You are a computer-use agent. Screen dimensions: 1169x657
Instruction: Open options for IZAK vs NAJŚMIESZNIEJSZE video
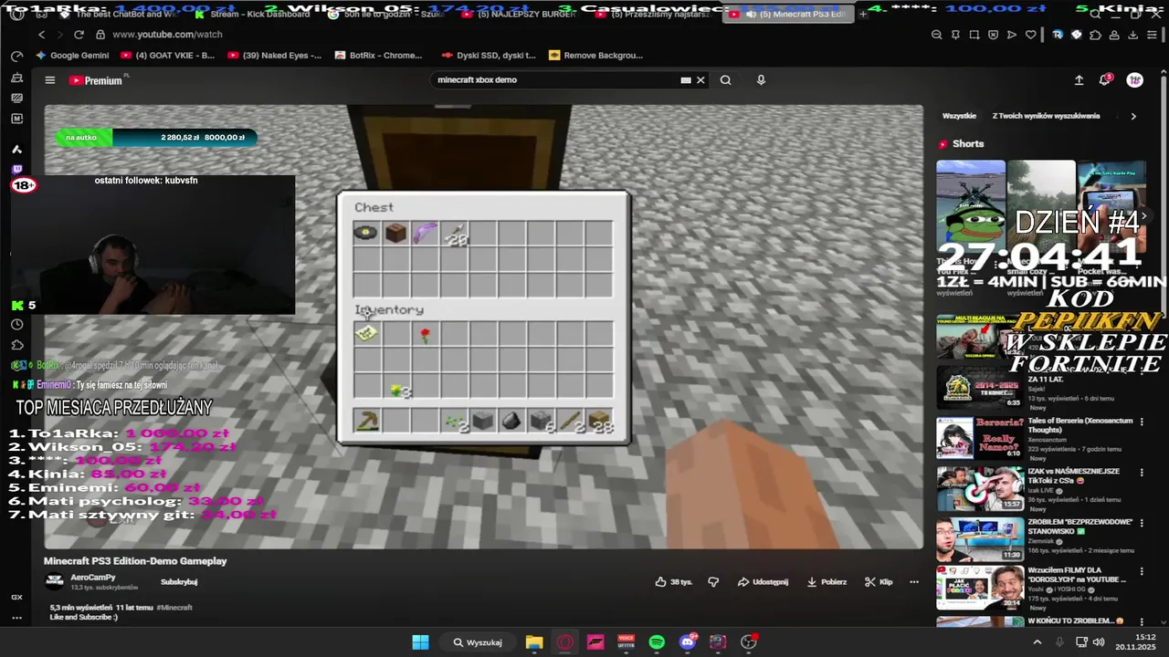pyautogui.click(x=1143, y=473)
